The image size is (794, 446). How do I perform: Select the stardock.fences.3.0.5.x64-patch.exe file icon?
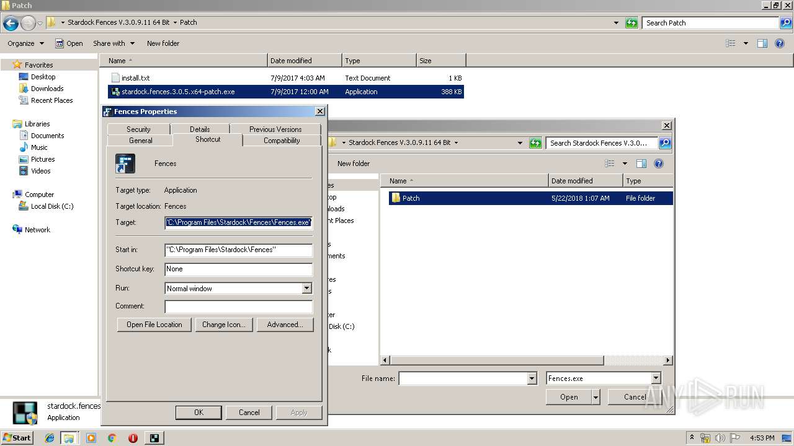115,92
